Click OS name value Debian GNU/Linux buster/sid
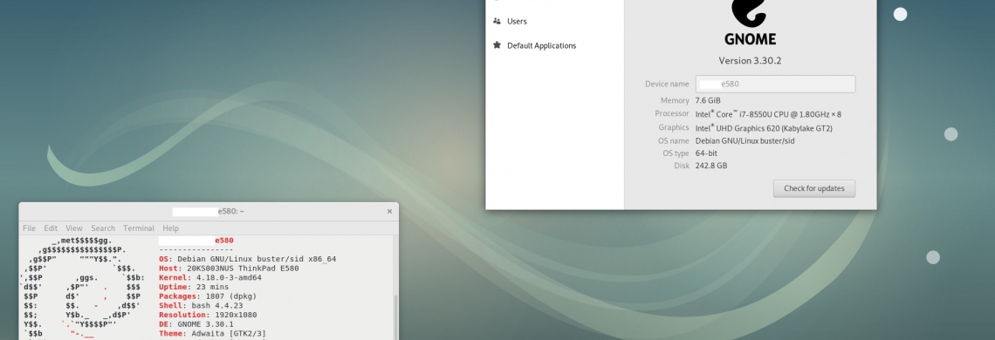Image resolution: width=995 pixels, height=340 pixels. (745, 141)
